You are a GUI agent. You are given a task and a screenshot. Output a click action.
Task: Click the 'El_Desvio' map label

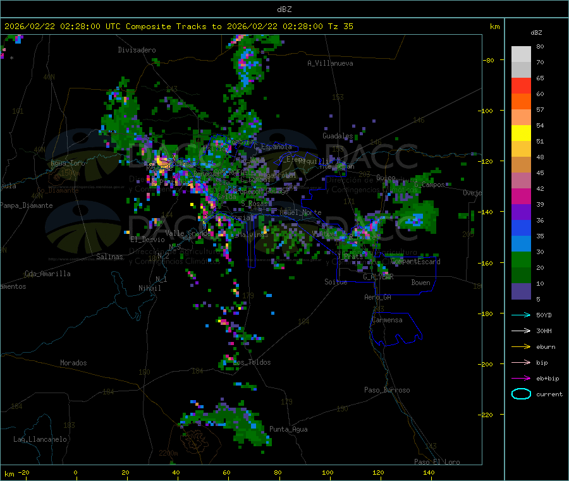coord(147,240)
